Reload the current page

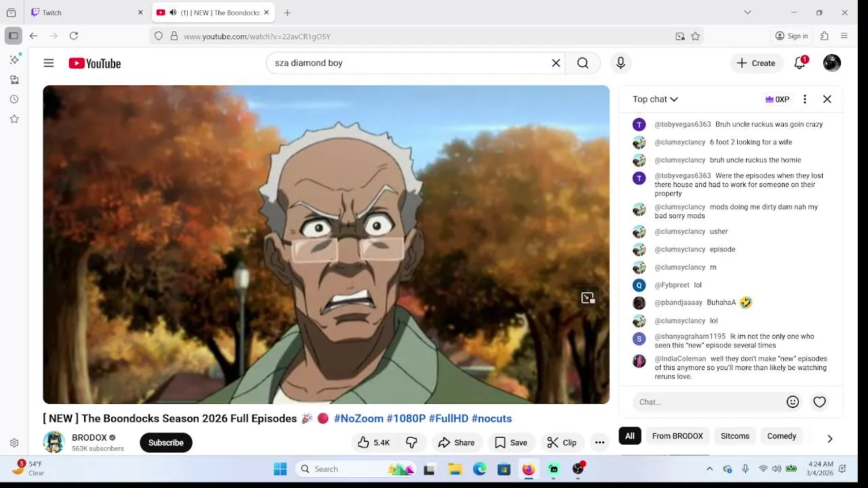click(x=74, y=36)
